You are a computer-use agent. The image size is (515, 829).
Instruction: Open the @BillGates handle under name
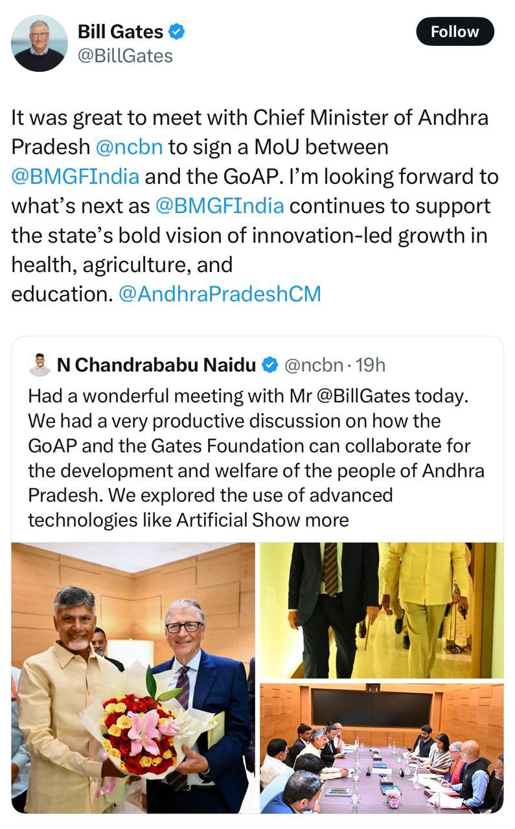[x=125, y=56]
